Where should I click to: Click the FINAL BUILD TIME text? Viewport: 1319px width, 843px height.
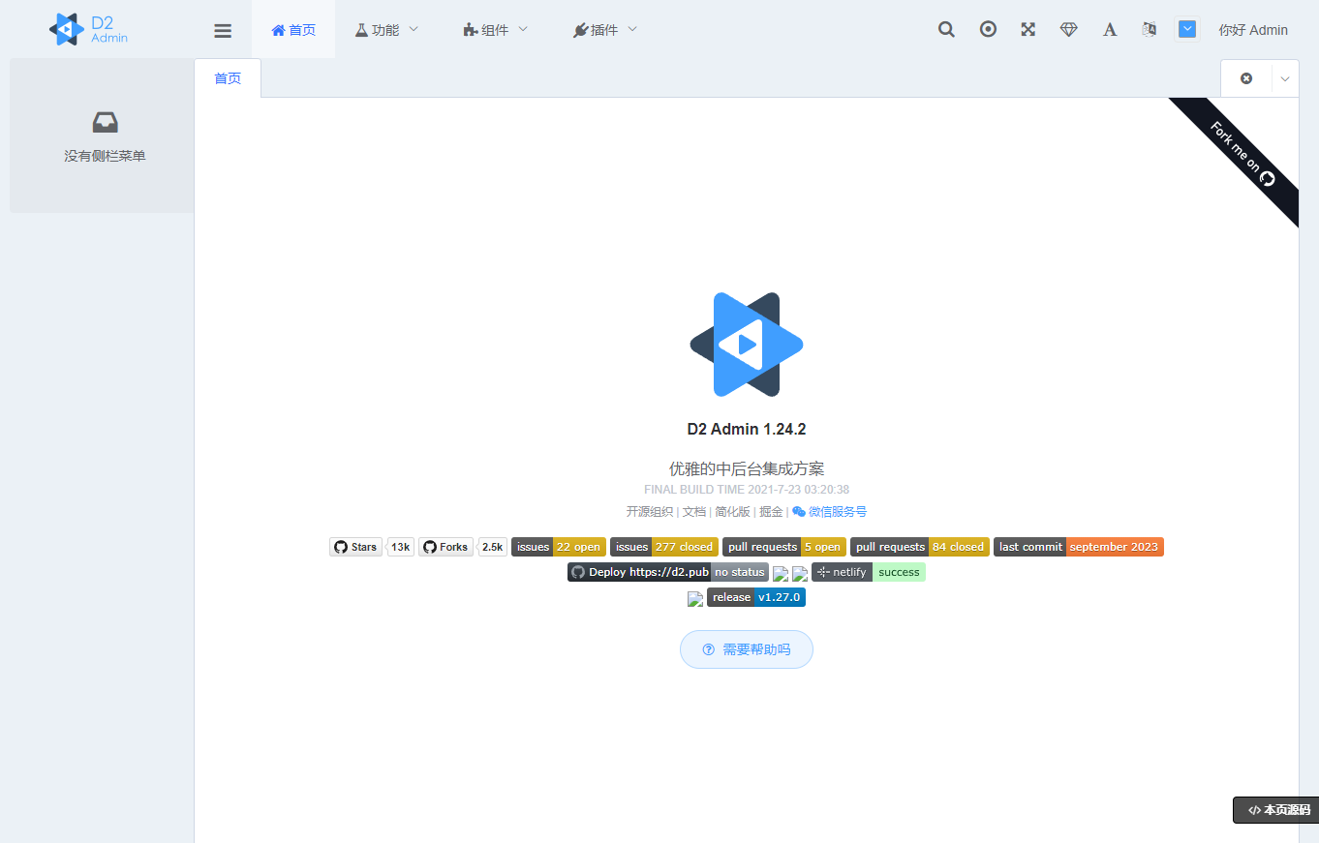(x=747, y=490)
